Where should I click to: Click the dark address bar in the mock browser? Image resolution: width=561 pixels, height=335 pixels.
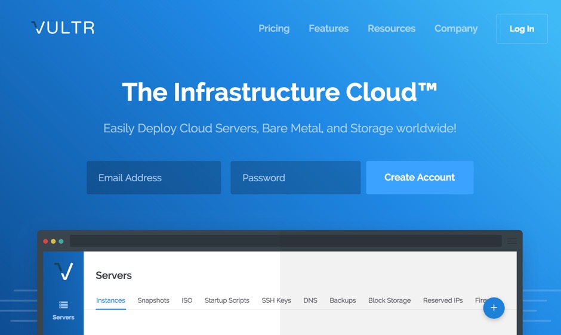pyautogui.click(x=285, y=241)
